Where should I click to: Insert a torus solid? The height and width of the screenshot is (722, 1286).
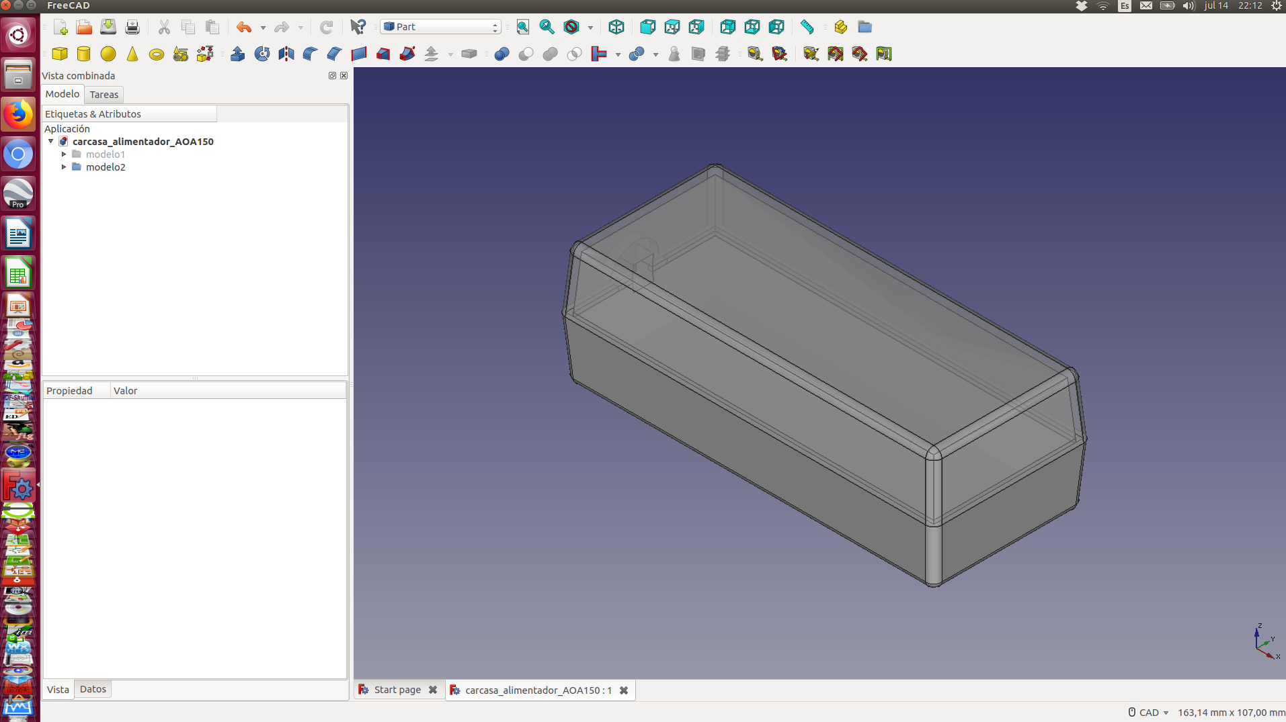tap(156, 54)
